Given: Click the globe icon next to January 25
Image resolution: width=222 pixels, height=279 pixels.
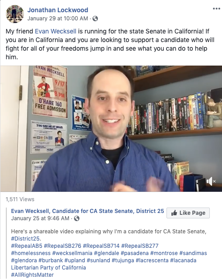Looking at the screenshot, I should tap(77, 218).
